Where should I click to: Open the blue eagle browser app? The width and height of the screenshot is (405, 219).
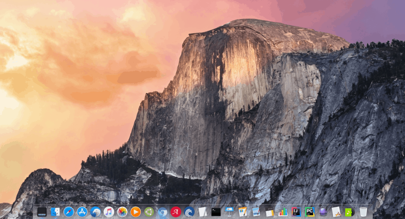(x=95, y=213)
